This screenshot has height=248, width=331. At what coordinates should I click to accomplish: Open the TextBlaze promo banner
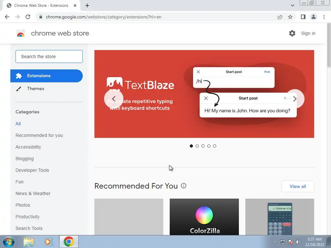204,94
